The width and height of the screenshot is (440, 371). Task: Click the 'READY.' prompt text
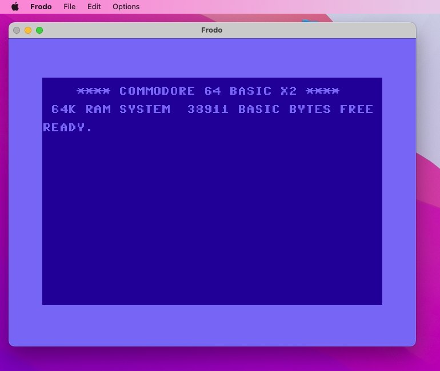click(x=67, y=127)
